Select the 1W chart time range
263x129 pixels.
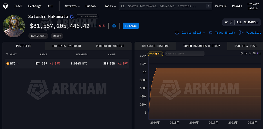(x=246, y=53)
